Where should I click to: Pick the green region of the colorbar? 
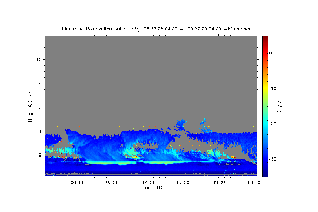click(265, 106)
